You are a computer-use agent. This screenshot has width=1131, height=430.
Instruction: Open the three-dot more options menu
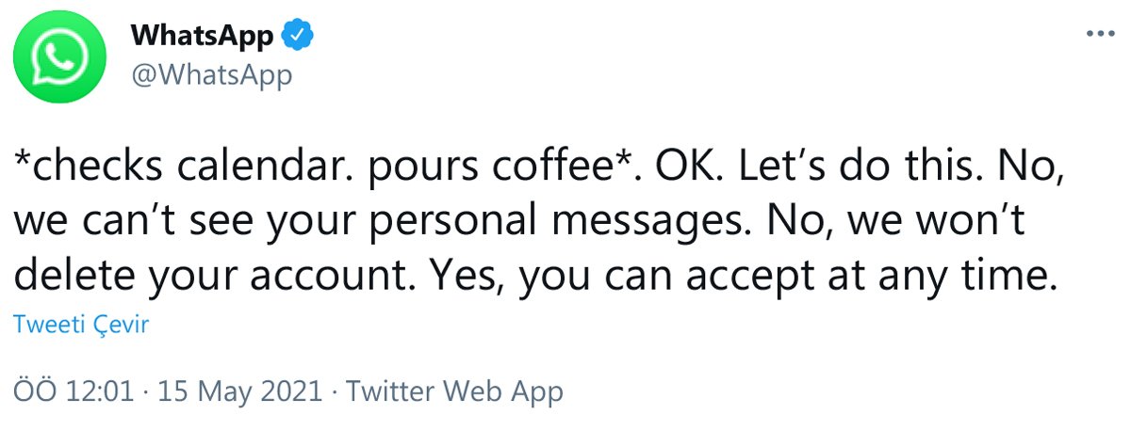click(x=1100, y=34)
